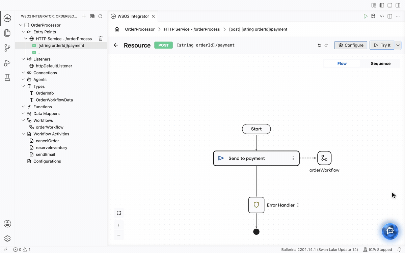Open the Testing flask icon
Viewport: 405px width, 253px height.
7,78
